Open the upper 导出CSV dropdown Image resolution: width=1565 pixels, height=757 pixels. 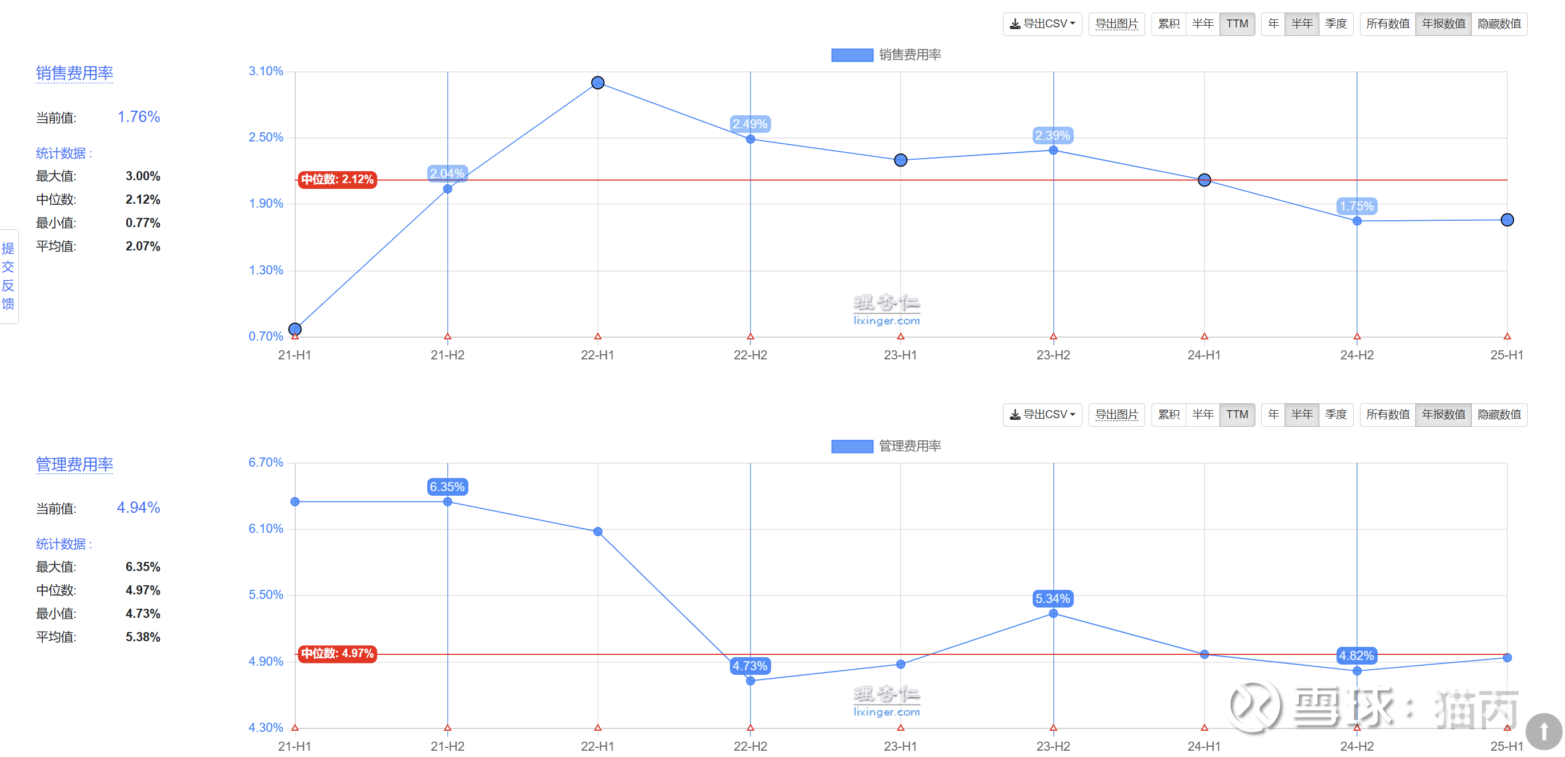pyautogui.click(x=1042, y=25)
